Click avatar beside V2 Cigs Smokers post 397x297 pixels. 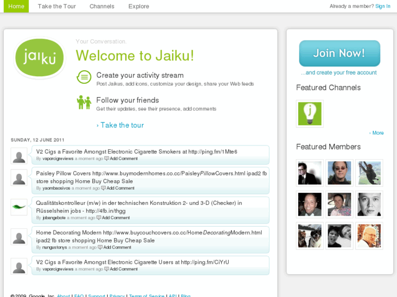19,156
